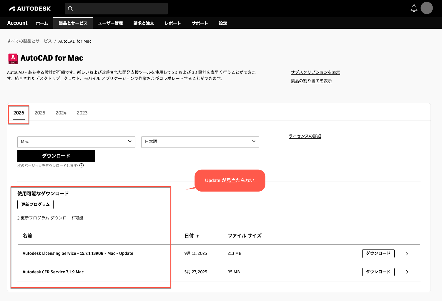Click the search magnifier icon
The width and height of the screenshot is (442, 301).
click(70, 9)
